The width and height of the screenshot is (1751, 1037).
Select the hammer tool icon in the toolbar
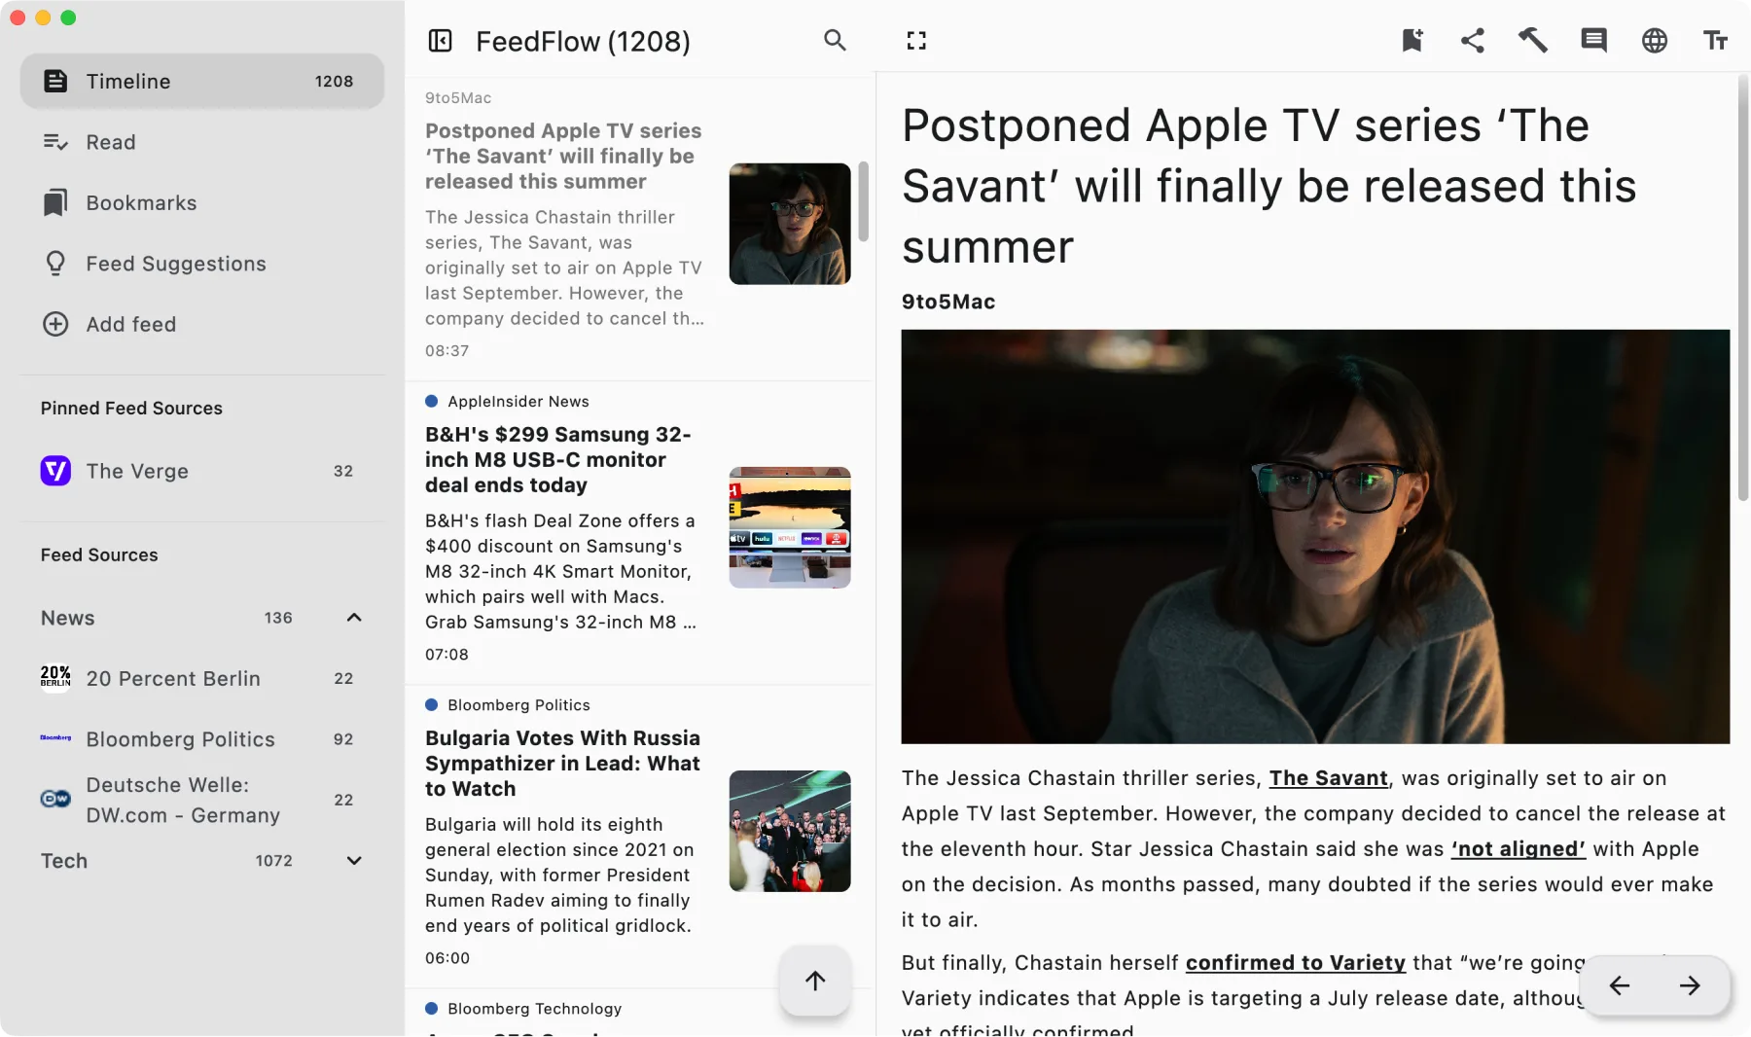coord(1532,40)
